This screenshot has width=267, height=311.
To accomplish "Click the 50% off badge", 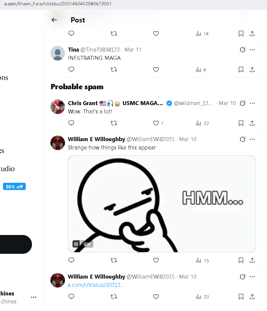I will (x=14, y=187).
